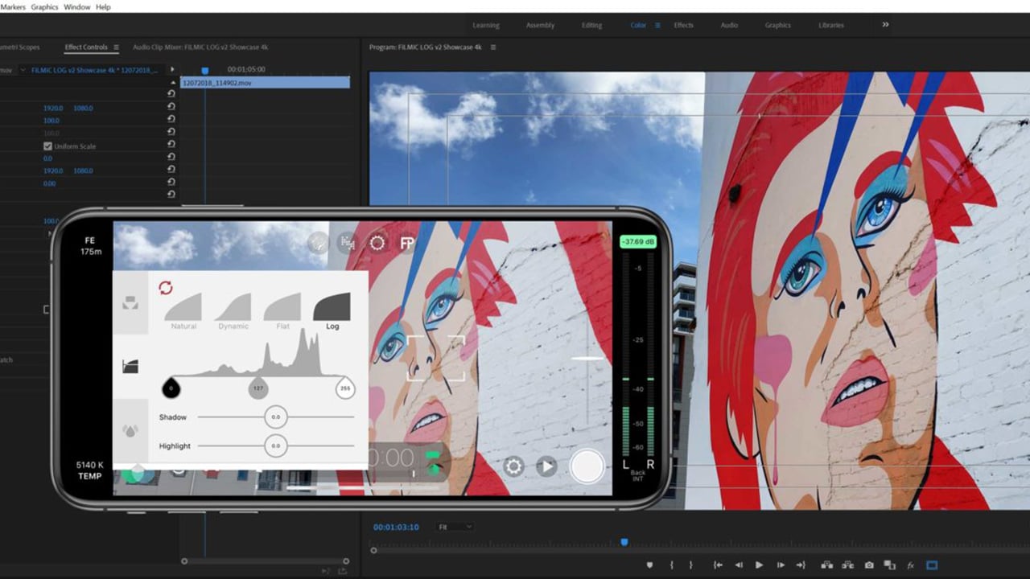1030x579 pixels.
Task: Reset the Uniform Scale row parameter
Action: coord(171,146)
